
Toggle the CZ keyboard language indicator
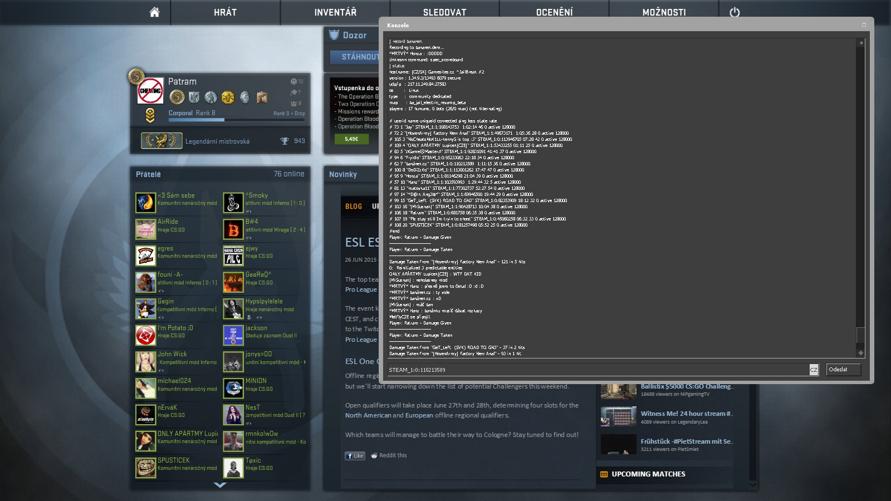click(x=814, y=370)
